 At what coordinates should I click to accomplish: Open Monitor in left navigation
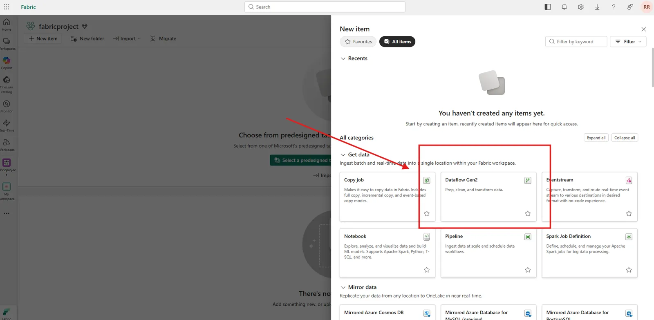click(7, 107)
